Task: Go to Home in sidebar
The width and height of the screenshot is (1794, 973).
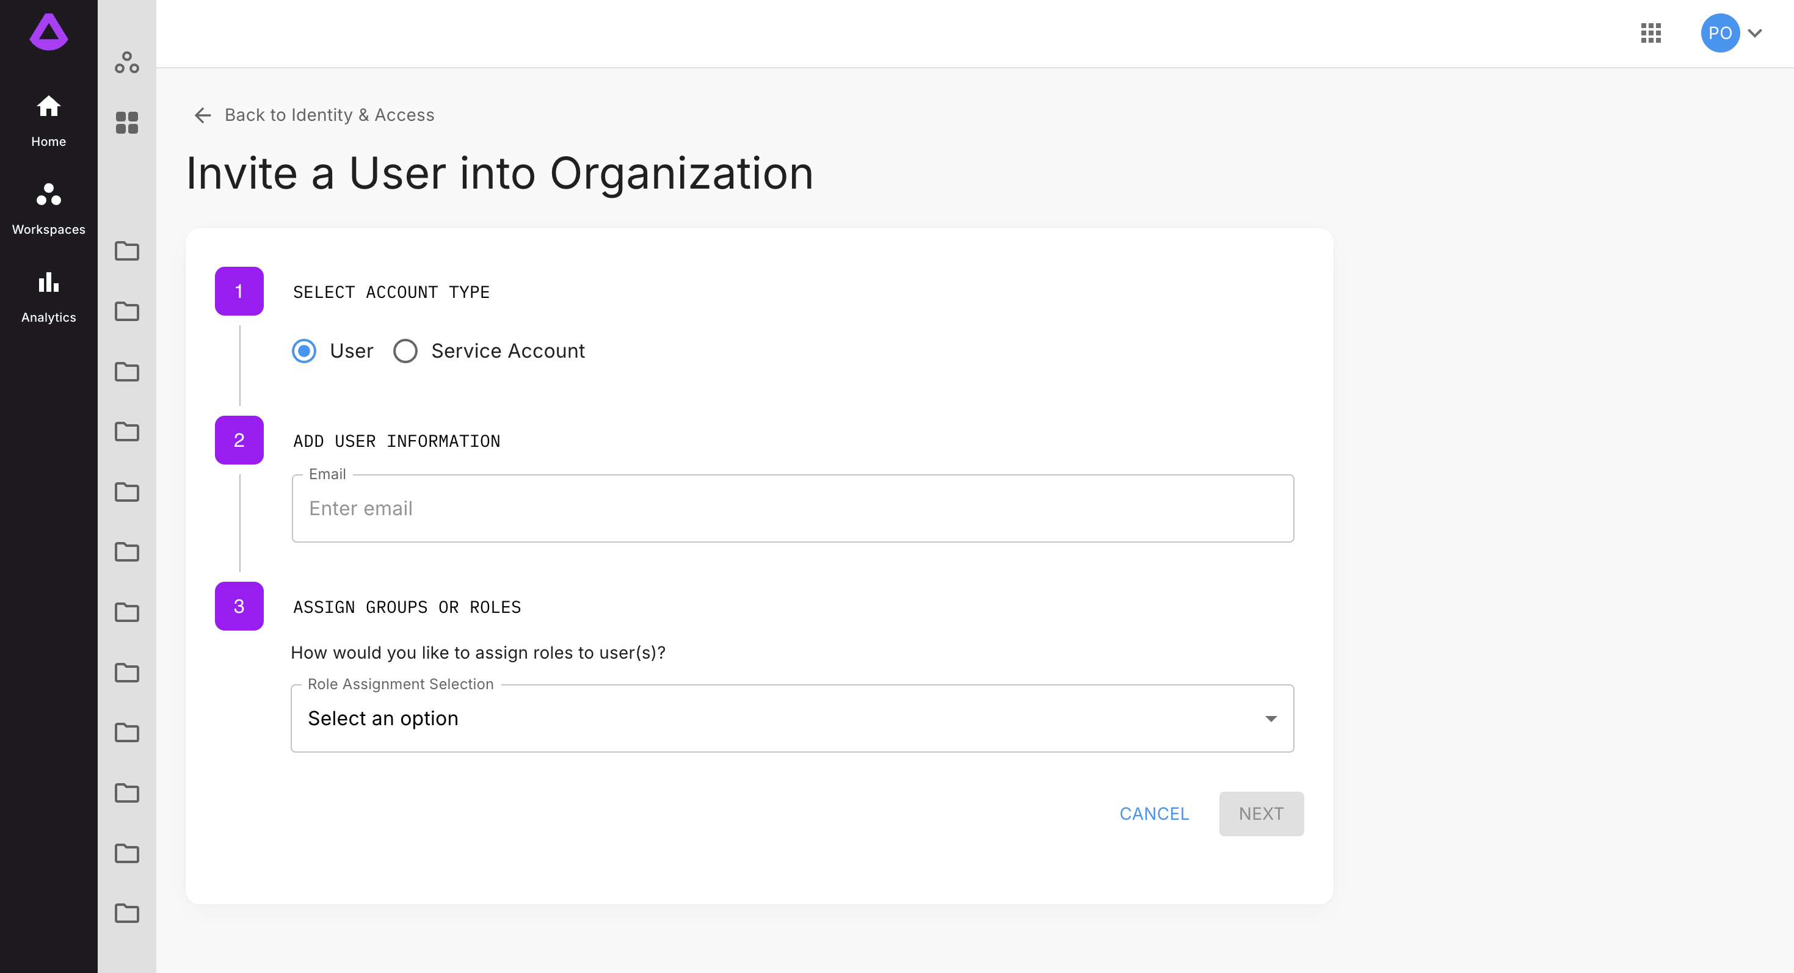Action: pyautogui.click(x=49, y=121)
